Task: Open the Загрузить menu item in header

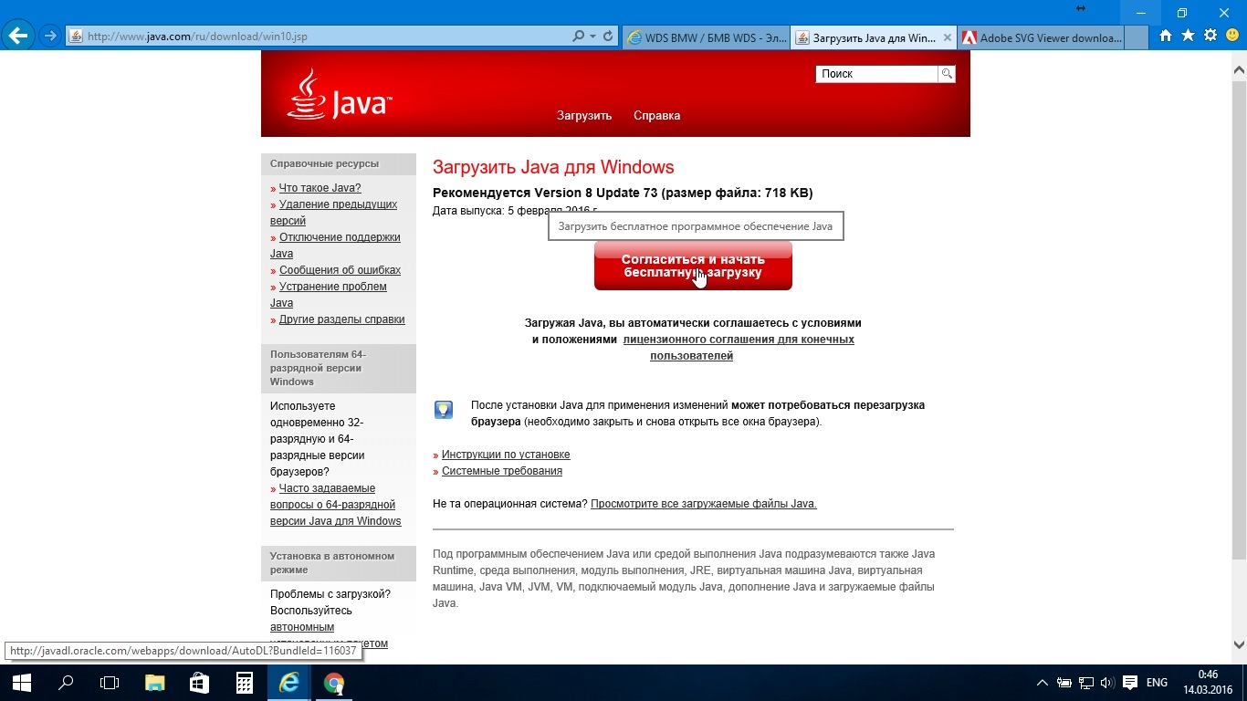Action: (x=584, y=116)
